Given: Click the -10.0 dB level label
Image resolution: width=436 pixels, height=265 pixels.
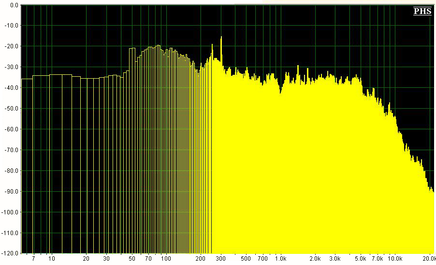Looking at the screenshot, I should click(12, 26).
